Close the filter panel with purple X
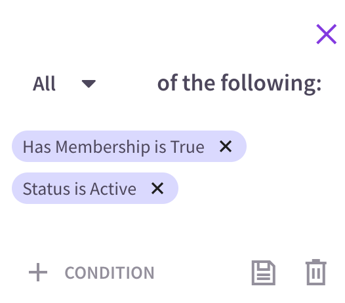Viewport: 345px width, 303px height. pyautogui.click(x=326, y=34)
